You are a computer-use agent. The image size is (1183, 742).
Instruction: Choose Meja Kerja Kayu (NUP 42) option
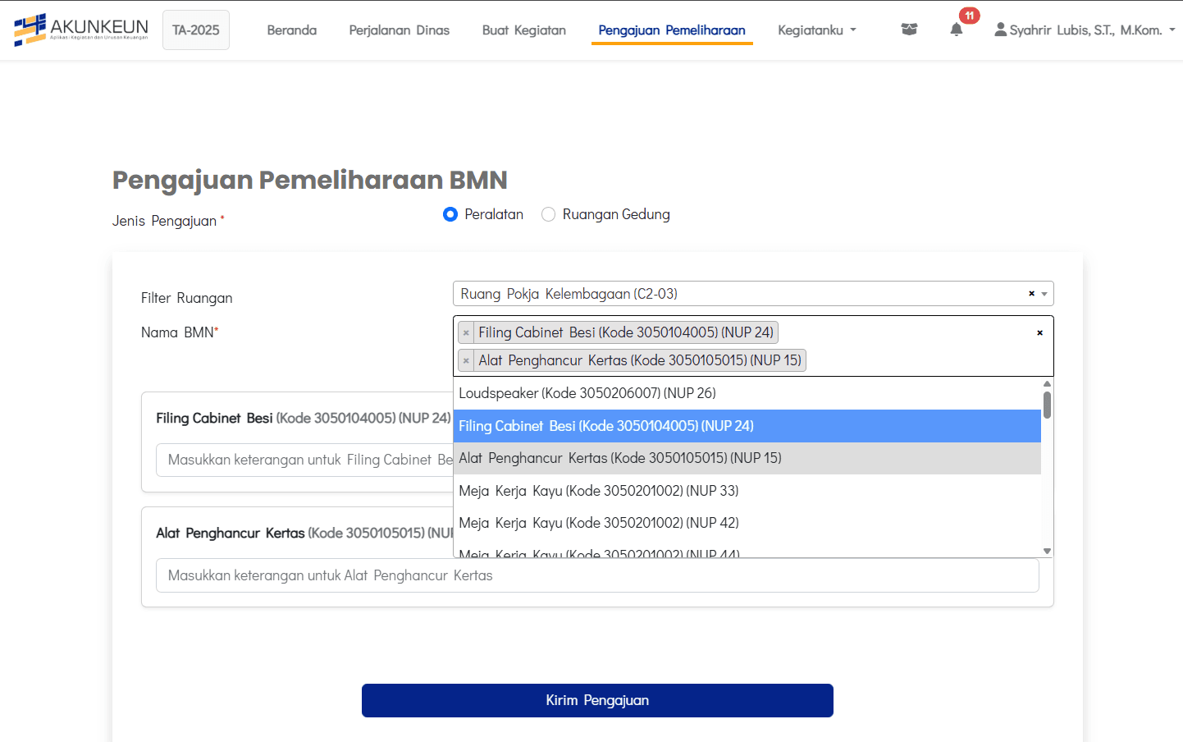click(747, 523)
